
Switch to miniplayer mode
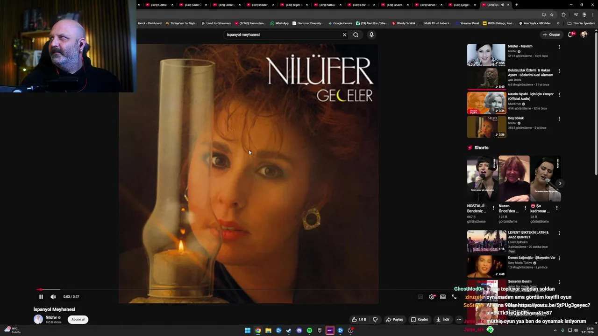443,297
